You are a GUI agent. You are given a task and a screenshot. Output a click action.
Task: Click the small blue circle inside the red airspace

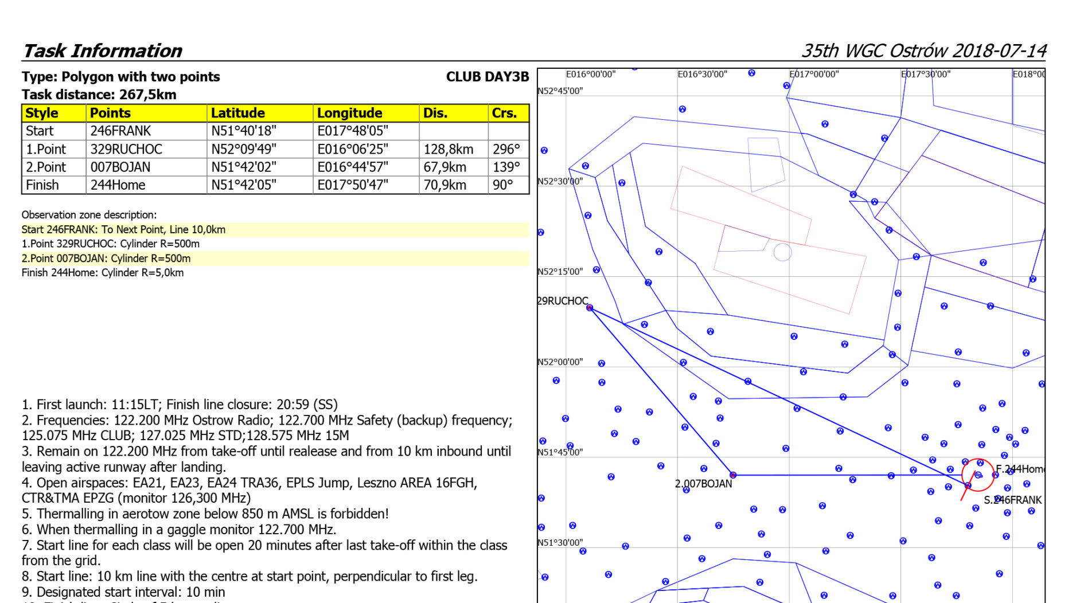782,252
